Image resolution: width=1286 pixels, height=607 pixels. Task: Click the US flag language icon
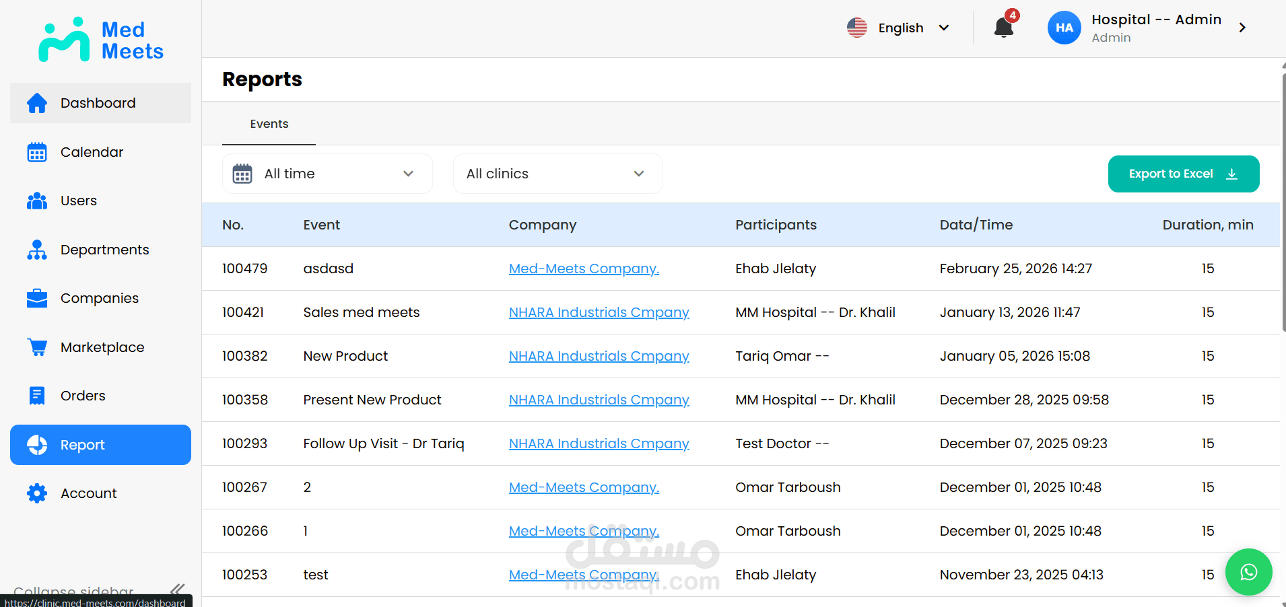click(x=857, y=28)
